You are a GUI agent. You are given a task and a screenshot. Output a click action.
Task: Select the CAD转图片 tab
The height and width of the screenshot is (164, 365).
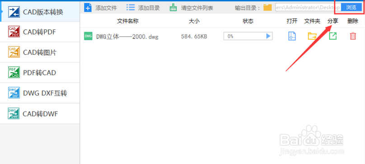[x=40, y=52]
